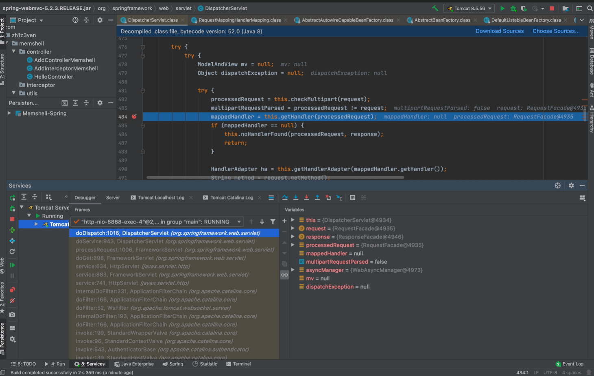Click Download Sources link

[500, 31]
